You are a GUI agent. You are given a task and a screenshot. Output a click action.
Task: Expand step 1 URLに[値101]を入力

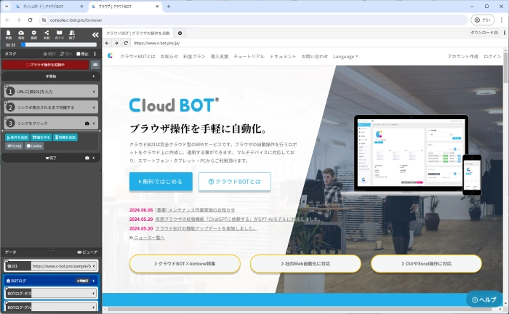tap(51, 92)
